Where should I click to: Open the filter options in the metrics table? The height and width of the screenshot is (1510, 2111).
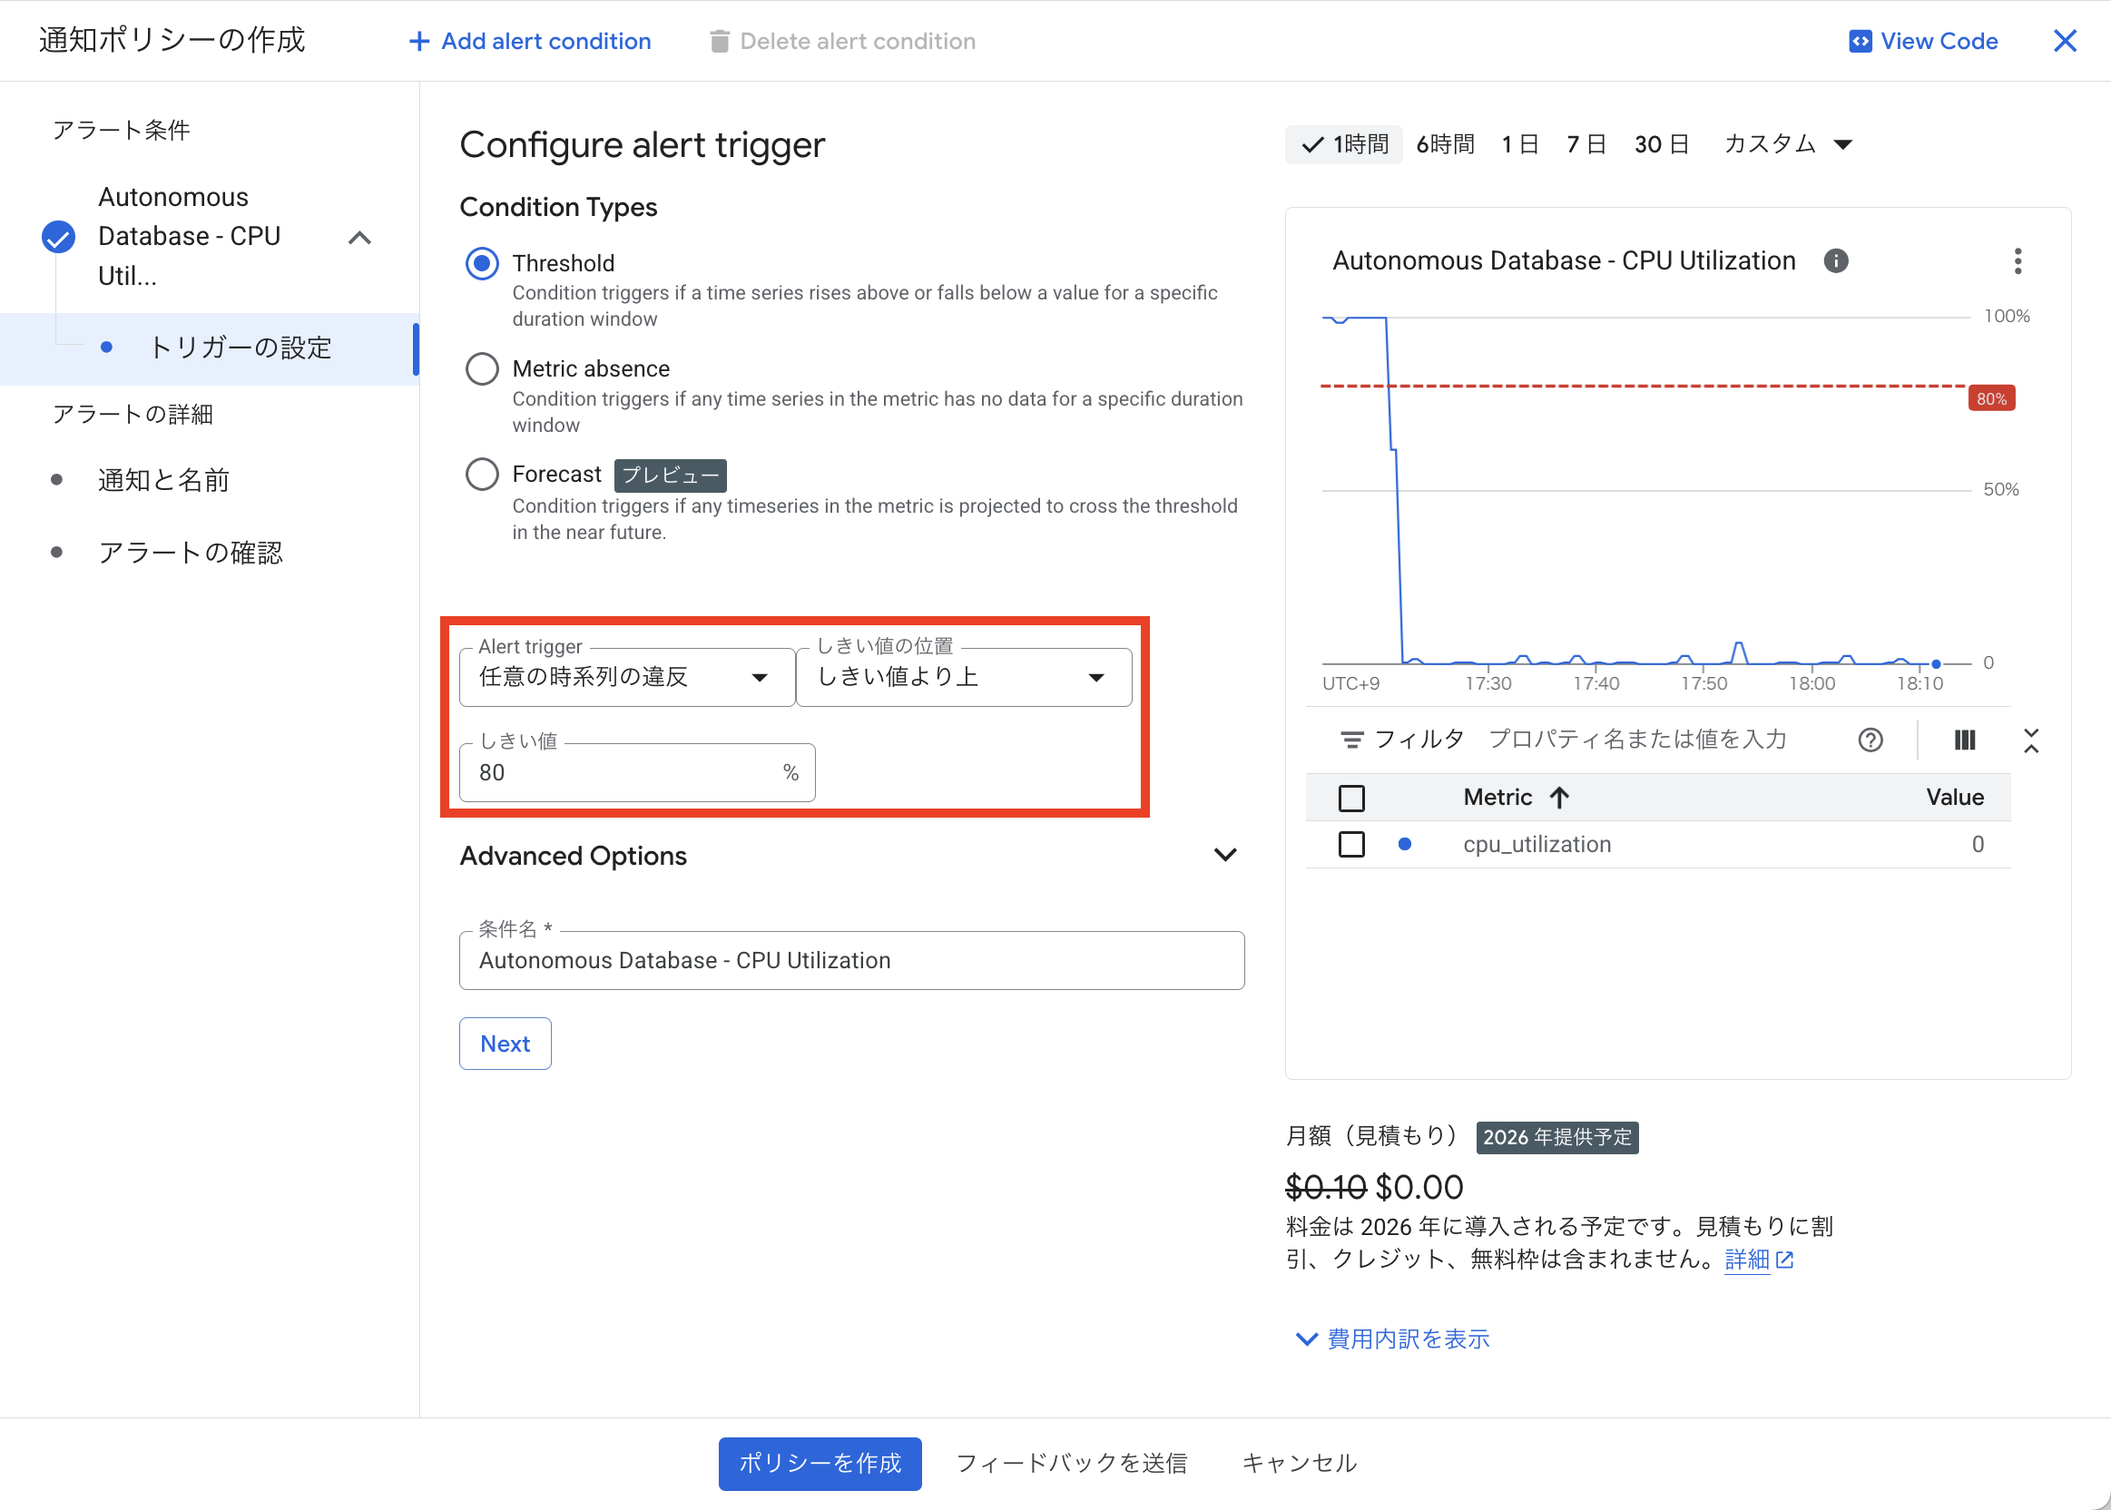(1354, 740)
